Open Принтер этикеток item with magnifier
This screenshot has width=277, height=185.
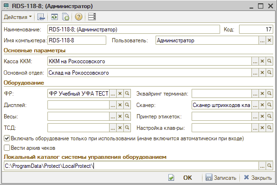[269, 117]
